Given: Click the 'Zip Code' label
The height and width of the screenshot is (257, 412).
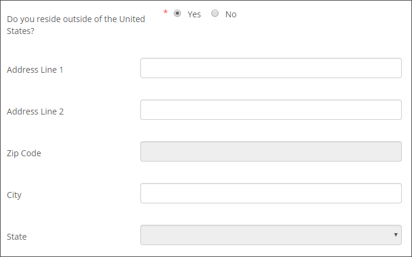Looking at the screenshot, I should coord(24,153).
